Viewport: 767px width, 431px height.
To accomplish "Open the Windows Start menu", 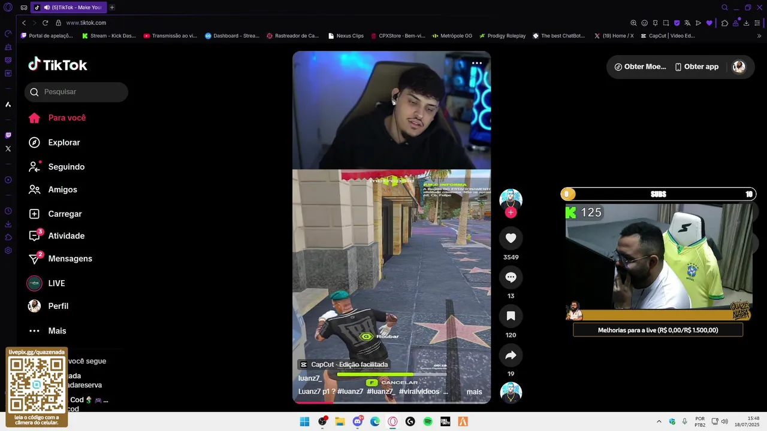I will tap(304, 421).
